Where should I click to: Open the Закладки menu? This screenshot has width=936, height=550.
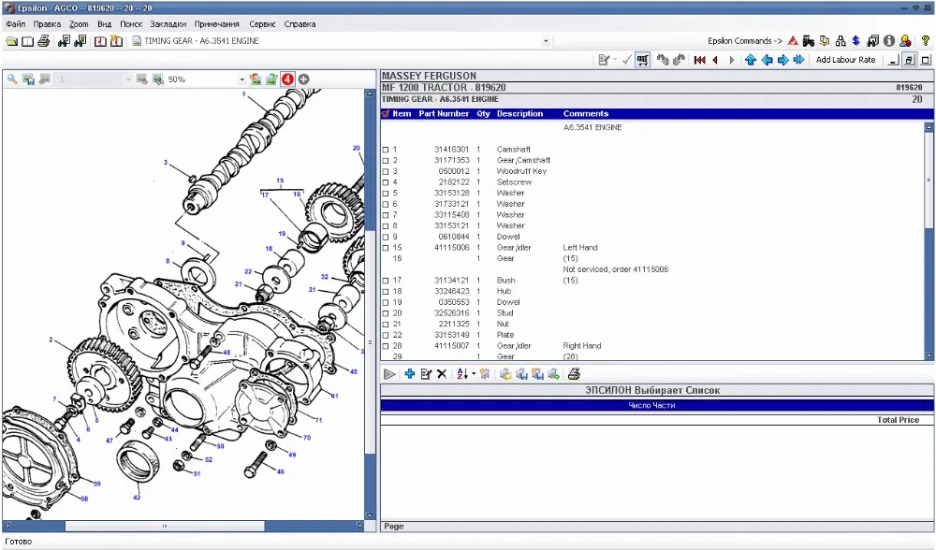pyautogui.click(x=168, y=23)
